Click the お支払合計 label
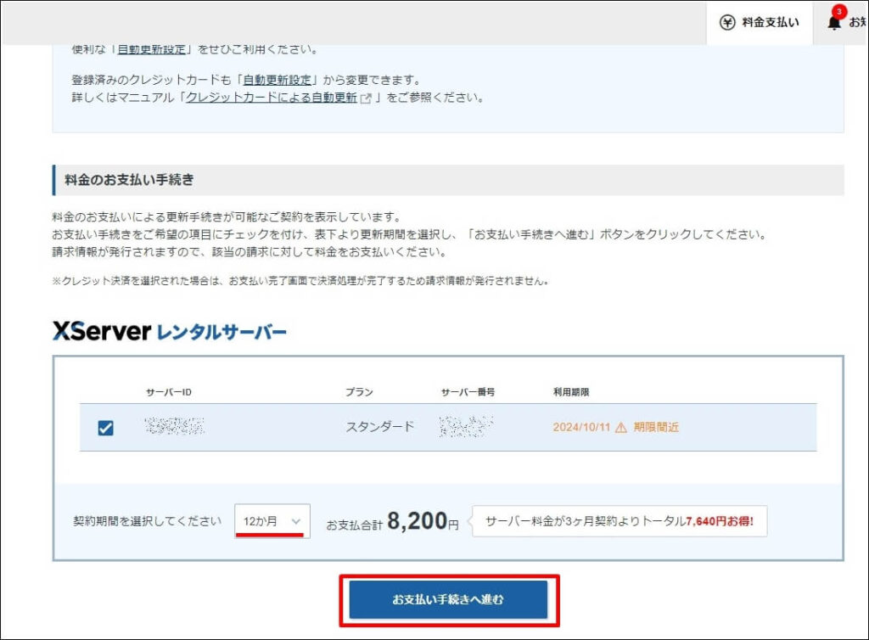Viewport: 869px width, 640px height. click(x=354, y=525)
